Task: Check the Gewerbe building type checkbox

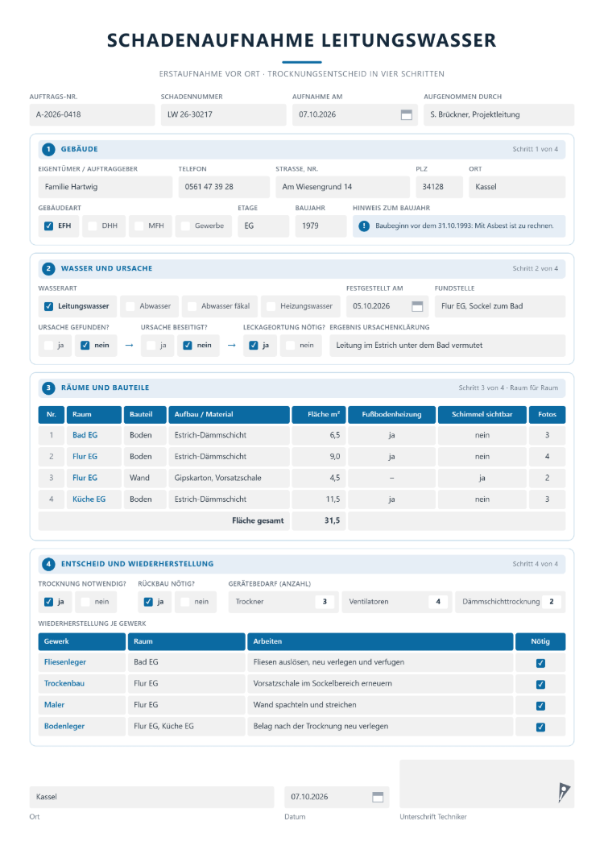Action: (x=186, y=226)
